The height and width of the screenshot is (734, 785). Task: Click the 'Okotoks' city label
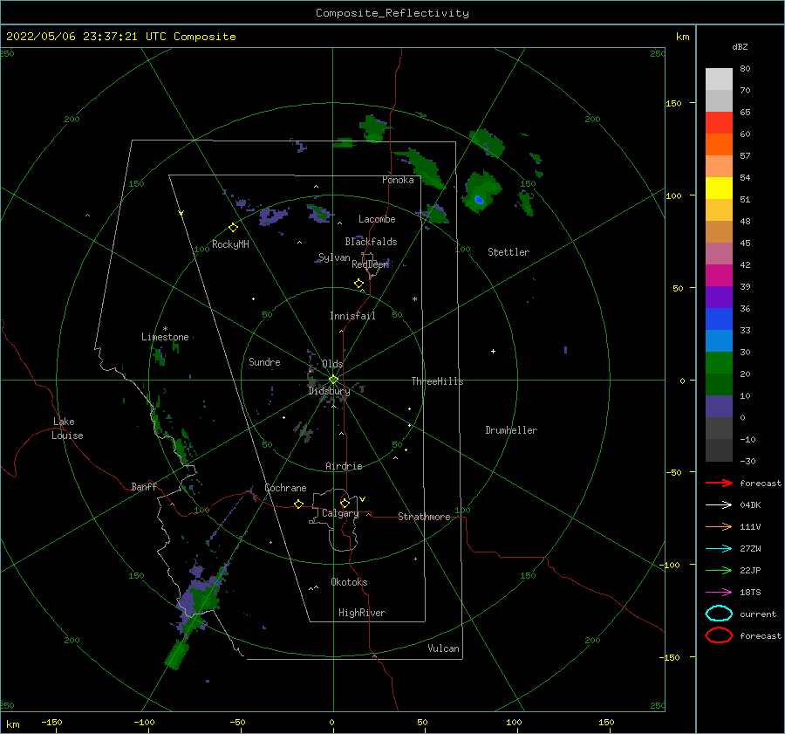[x=349, y=582]
